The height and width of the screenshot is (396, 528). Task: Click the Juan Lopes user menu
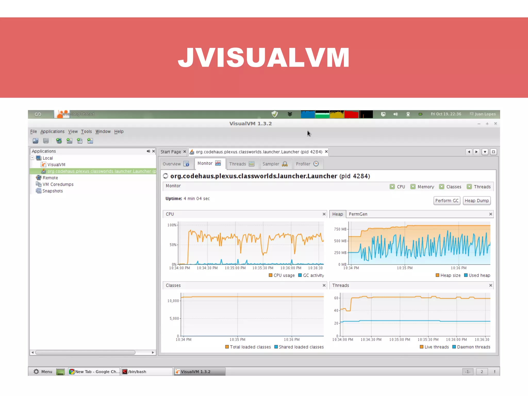[483, 114]
